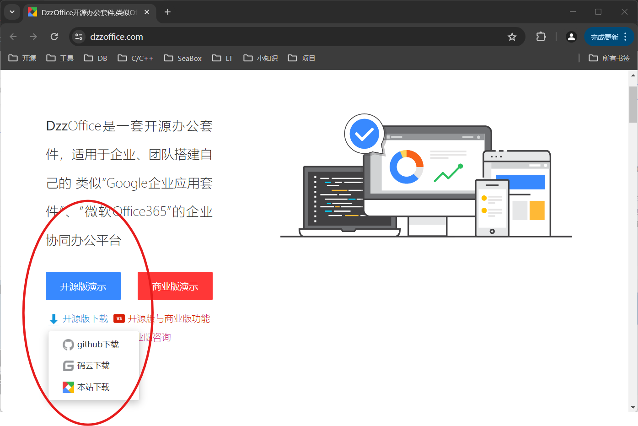
Task: Open the 工具 bookmark folder
Action: [60, 58]
